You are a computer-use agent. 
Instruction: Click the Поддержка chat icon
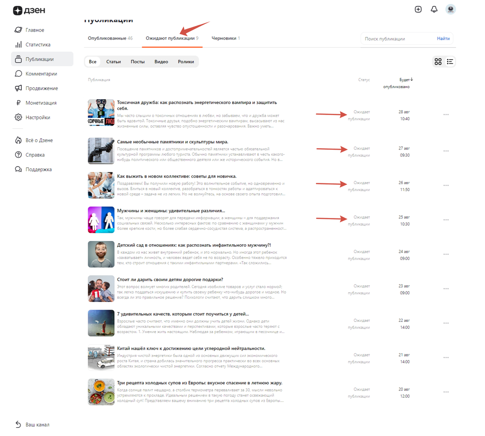coord(18,169)
